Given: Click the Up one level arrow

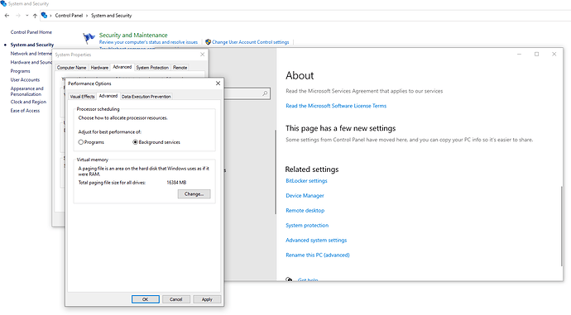Looking at the screenshot, I should (x=35, y=16).
